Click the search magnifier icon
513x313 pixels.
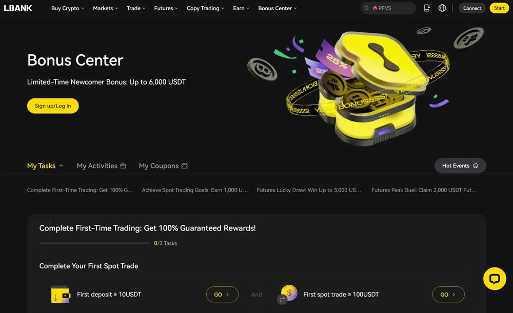[x=367, y=8]
